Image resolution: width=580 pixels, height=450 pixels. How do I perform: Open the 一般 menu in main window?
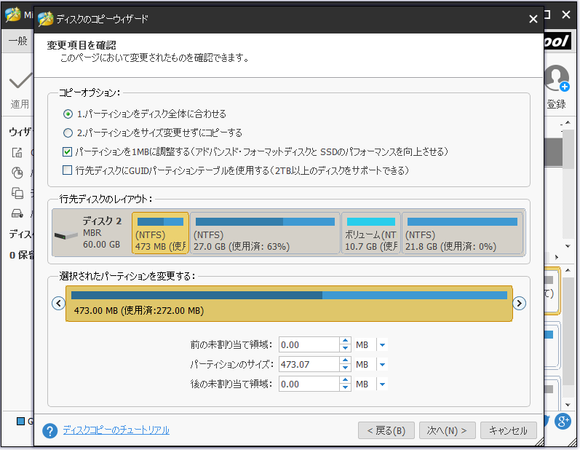point(17,41)
